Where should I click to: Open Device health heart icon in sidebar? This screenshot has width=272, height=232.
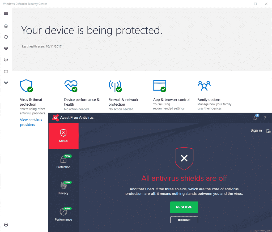tap(6, 49)
